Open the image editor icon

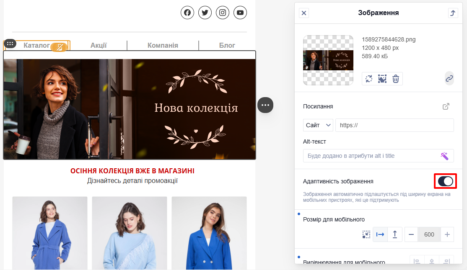tap(382, 79)
